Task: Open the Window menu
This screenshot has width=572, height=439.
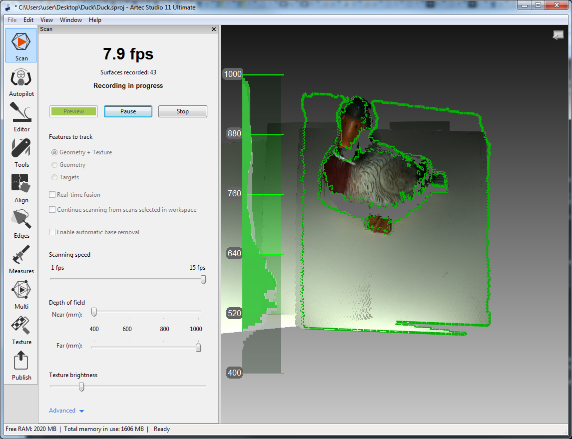Action: click(x=71, y=19)
